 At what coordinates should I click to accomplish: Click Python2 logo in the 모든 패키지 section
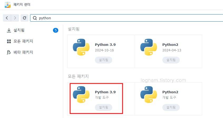click(x=149, y=94)
